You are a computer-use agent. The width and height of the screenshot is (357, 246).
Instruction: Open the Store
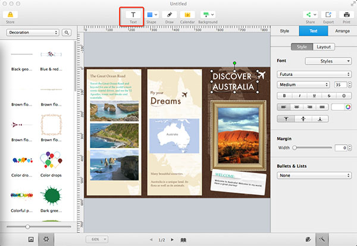10,14
